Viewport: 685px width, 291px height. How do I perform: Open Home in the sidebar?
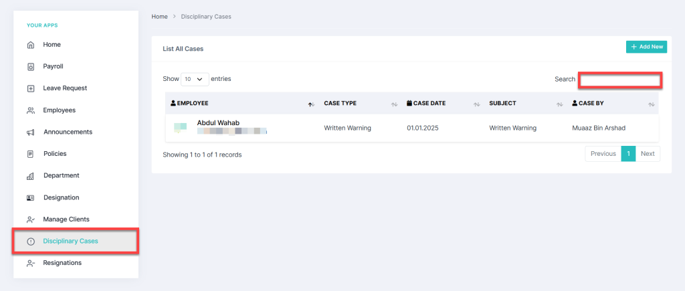tap(52, 45)
